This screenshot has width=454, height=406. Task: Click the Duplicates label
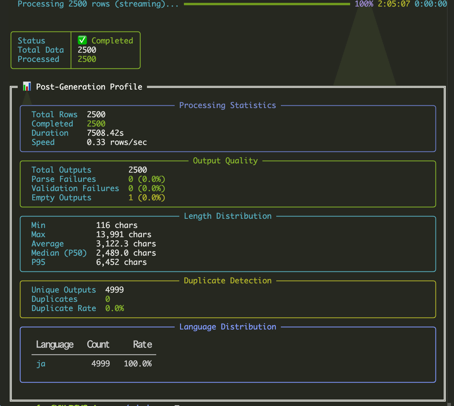click(x=54, y=299)
